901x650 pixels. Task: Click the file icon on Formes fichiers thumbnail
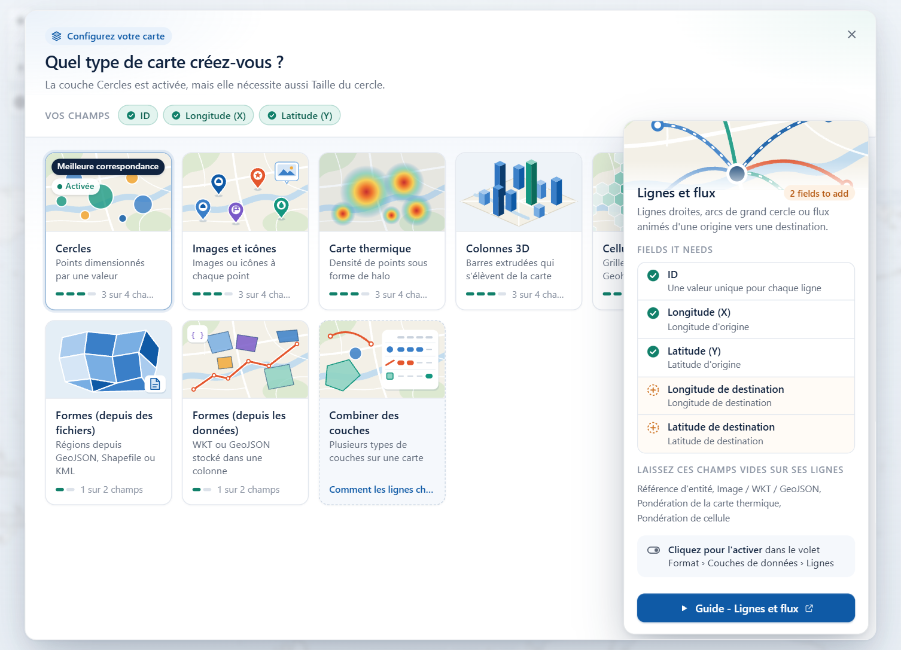click(x=155, y=384)
